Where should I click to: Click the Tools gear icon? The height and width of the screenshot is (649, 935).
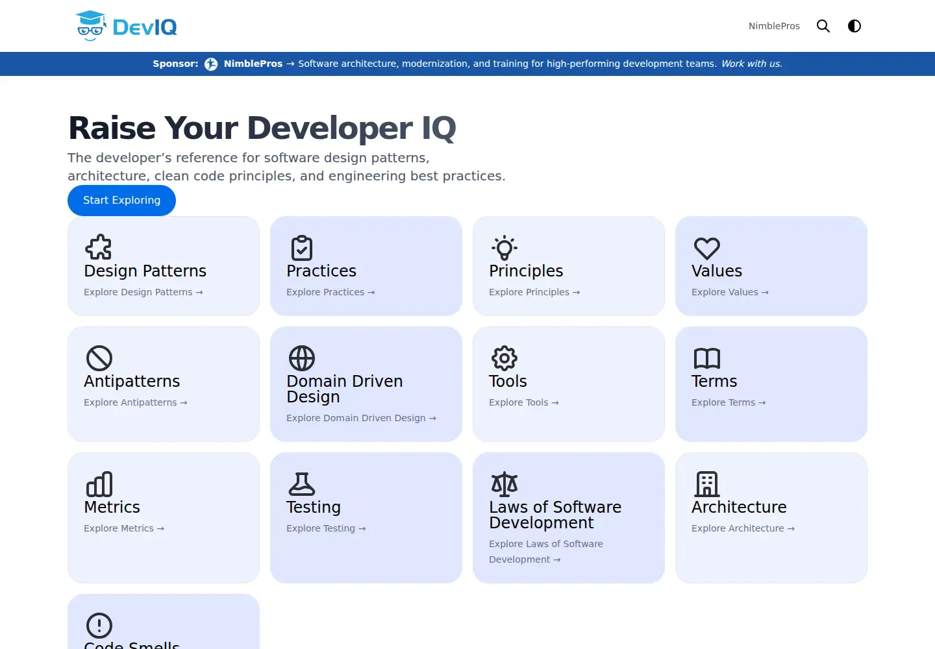504,358
